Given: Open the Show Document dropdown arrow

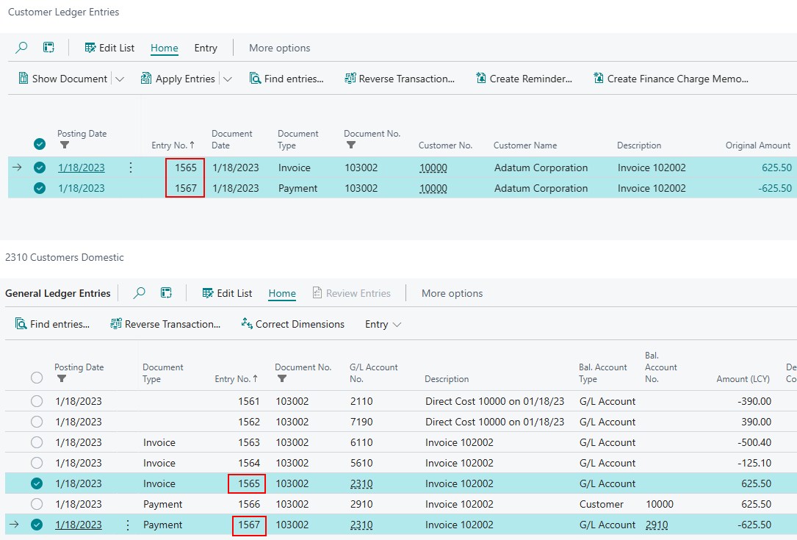Looking at the screenshot, I should pos(120,78).
